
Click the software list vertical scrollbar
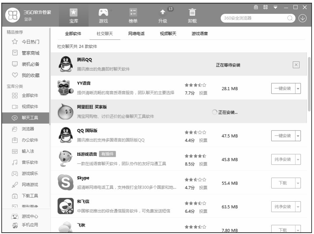pyautogui.click(x=309, y=84)
